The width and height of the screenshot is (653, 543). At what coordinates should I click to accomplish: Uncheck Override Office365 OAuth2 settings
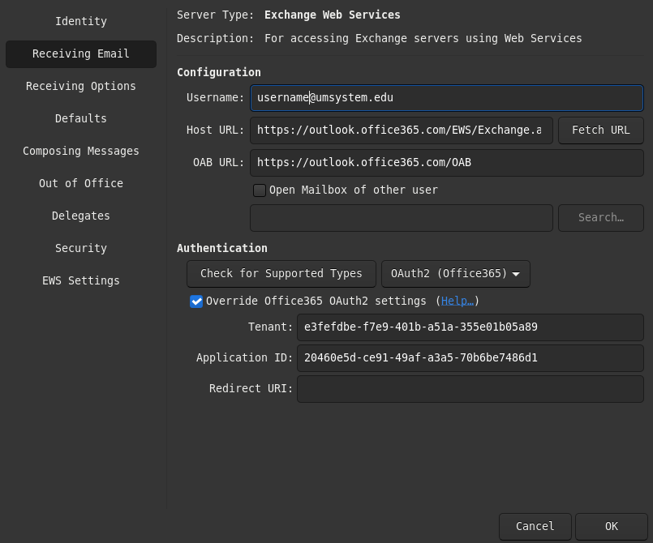pyautogui.click(x=196, y=301)
